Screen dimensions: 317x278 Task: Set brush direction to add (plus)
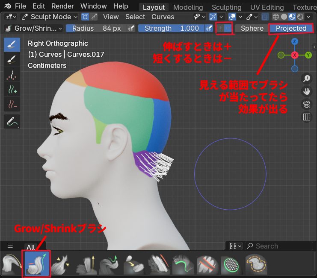(x=220, y=28)
